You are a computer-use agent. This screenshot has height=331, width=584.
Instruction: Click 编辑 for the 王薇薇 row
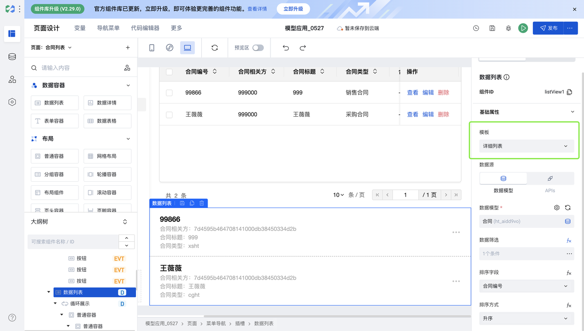point(428,115)
